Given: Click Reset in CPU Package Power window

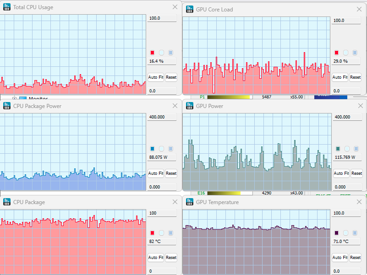Looking at the screenshot, I should [171, 173].
